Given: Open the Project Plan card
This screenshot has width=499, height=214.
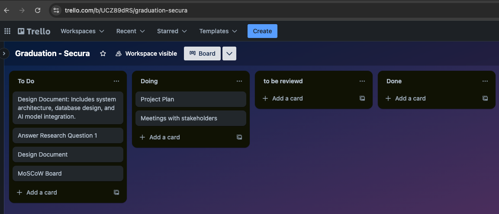Looking at the screenshot, I should click(x=190, y=99).
